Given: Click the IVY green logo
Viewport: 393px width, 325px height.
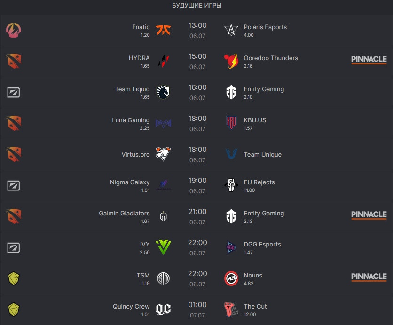Looking at the screenshot, I should [163, 247].
